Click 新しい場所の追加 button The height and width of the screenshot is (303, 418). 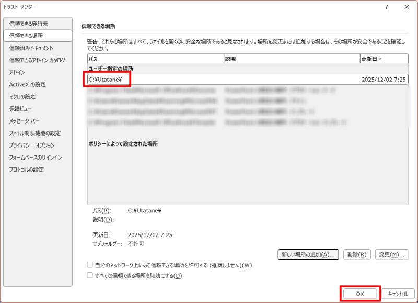[307, 254]
